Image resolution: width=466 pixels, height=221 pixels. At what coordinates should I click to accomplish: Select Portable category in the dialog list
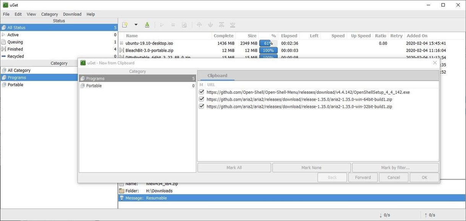(138, 86)
